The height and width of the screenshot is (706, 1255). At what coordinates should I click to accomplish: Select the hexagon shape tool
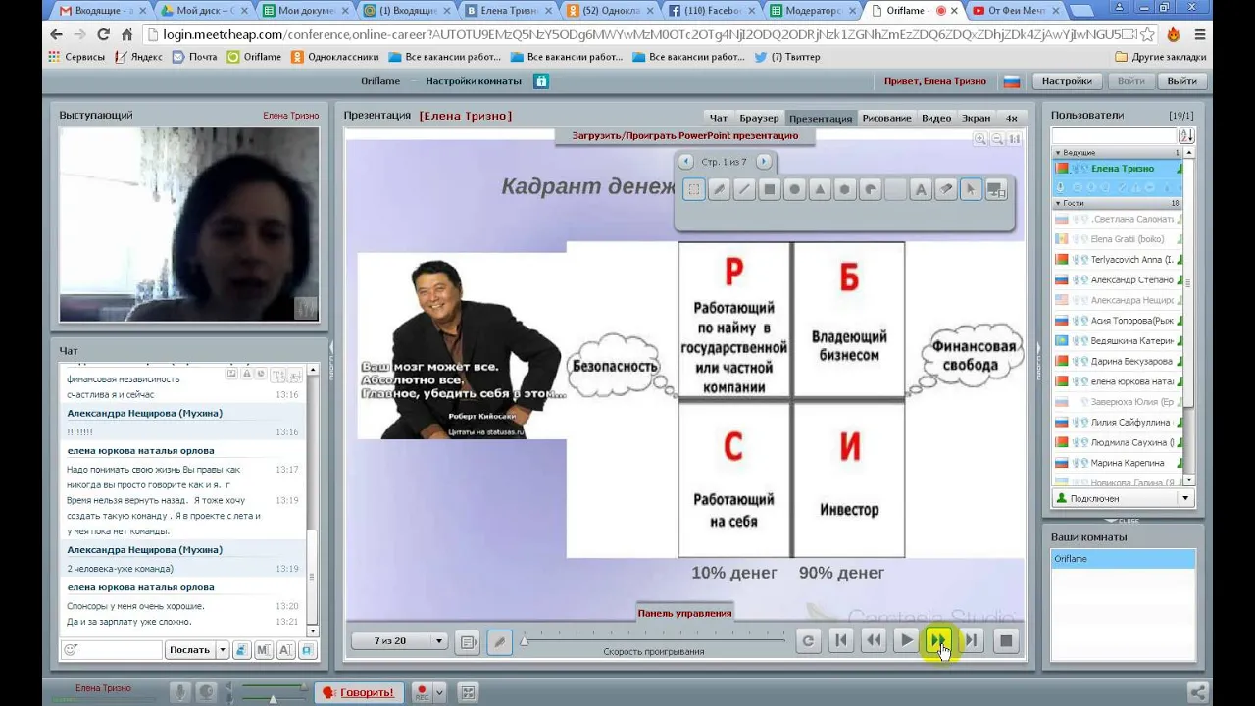tap(845, 190)
